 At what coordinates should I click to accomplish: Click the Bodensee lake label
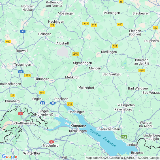pos(109,142)
